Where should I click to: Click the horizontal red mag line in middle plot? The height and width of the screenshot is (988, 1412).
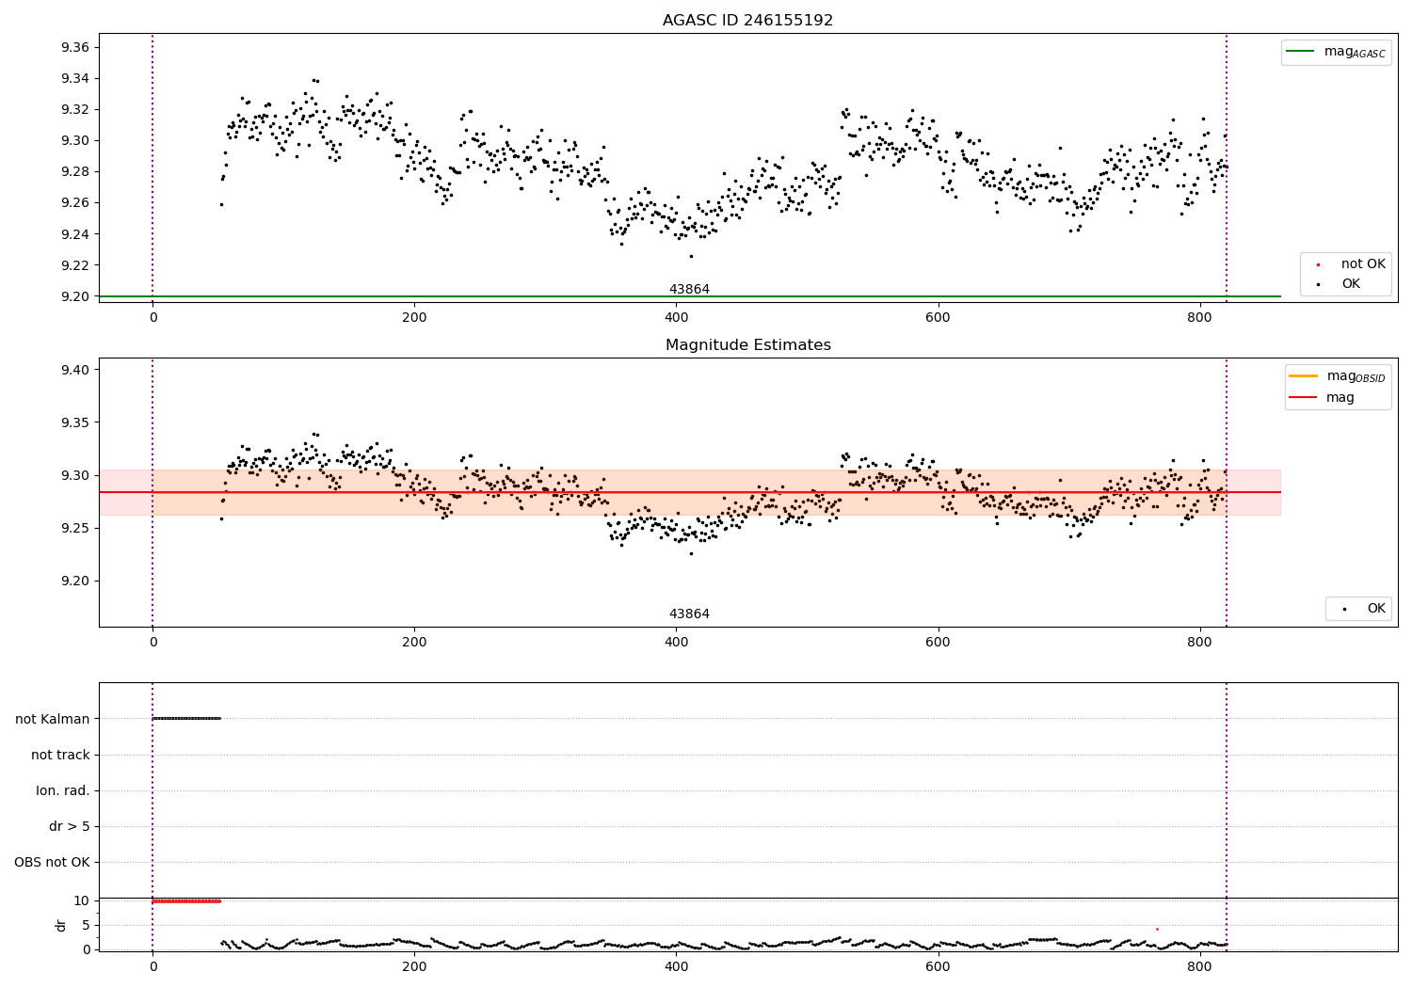click(689, 492)
